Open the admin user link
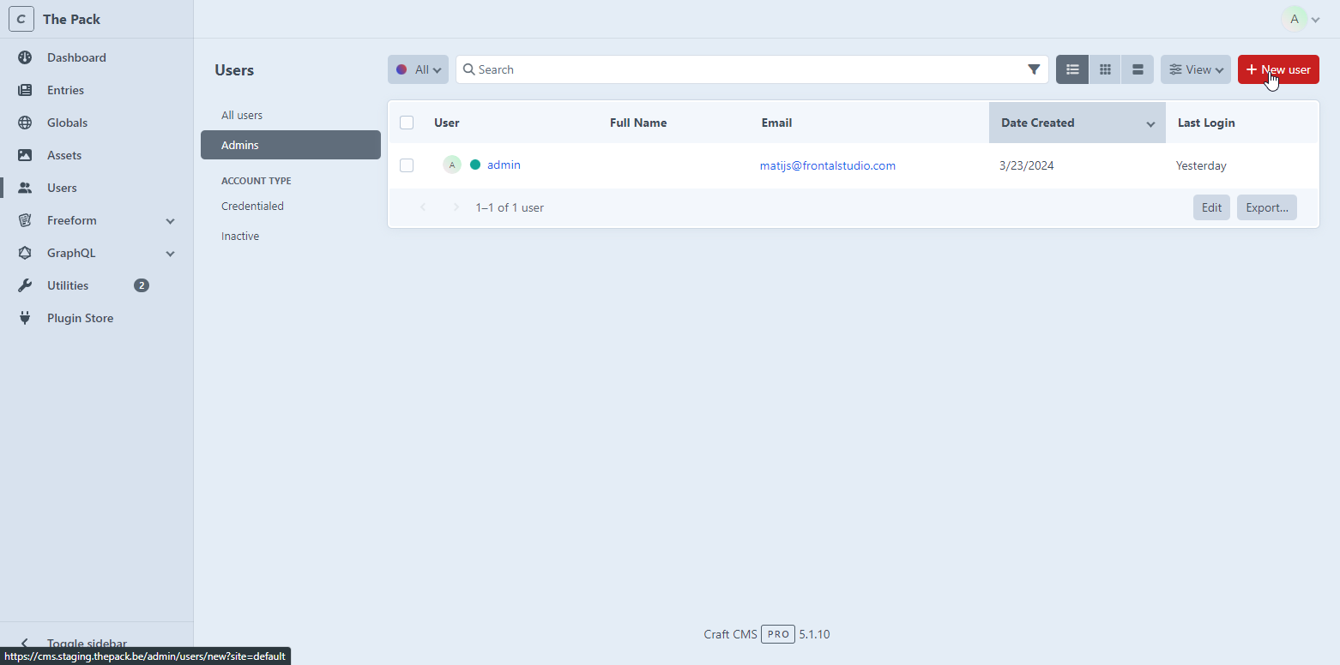The image size is (1340, 665). 504,165
